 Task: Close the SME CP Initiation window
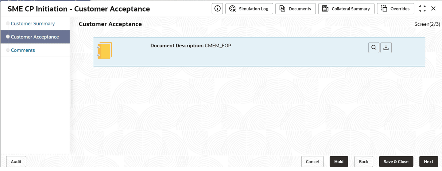(x=433, y=9)
